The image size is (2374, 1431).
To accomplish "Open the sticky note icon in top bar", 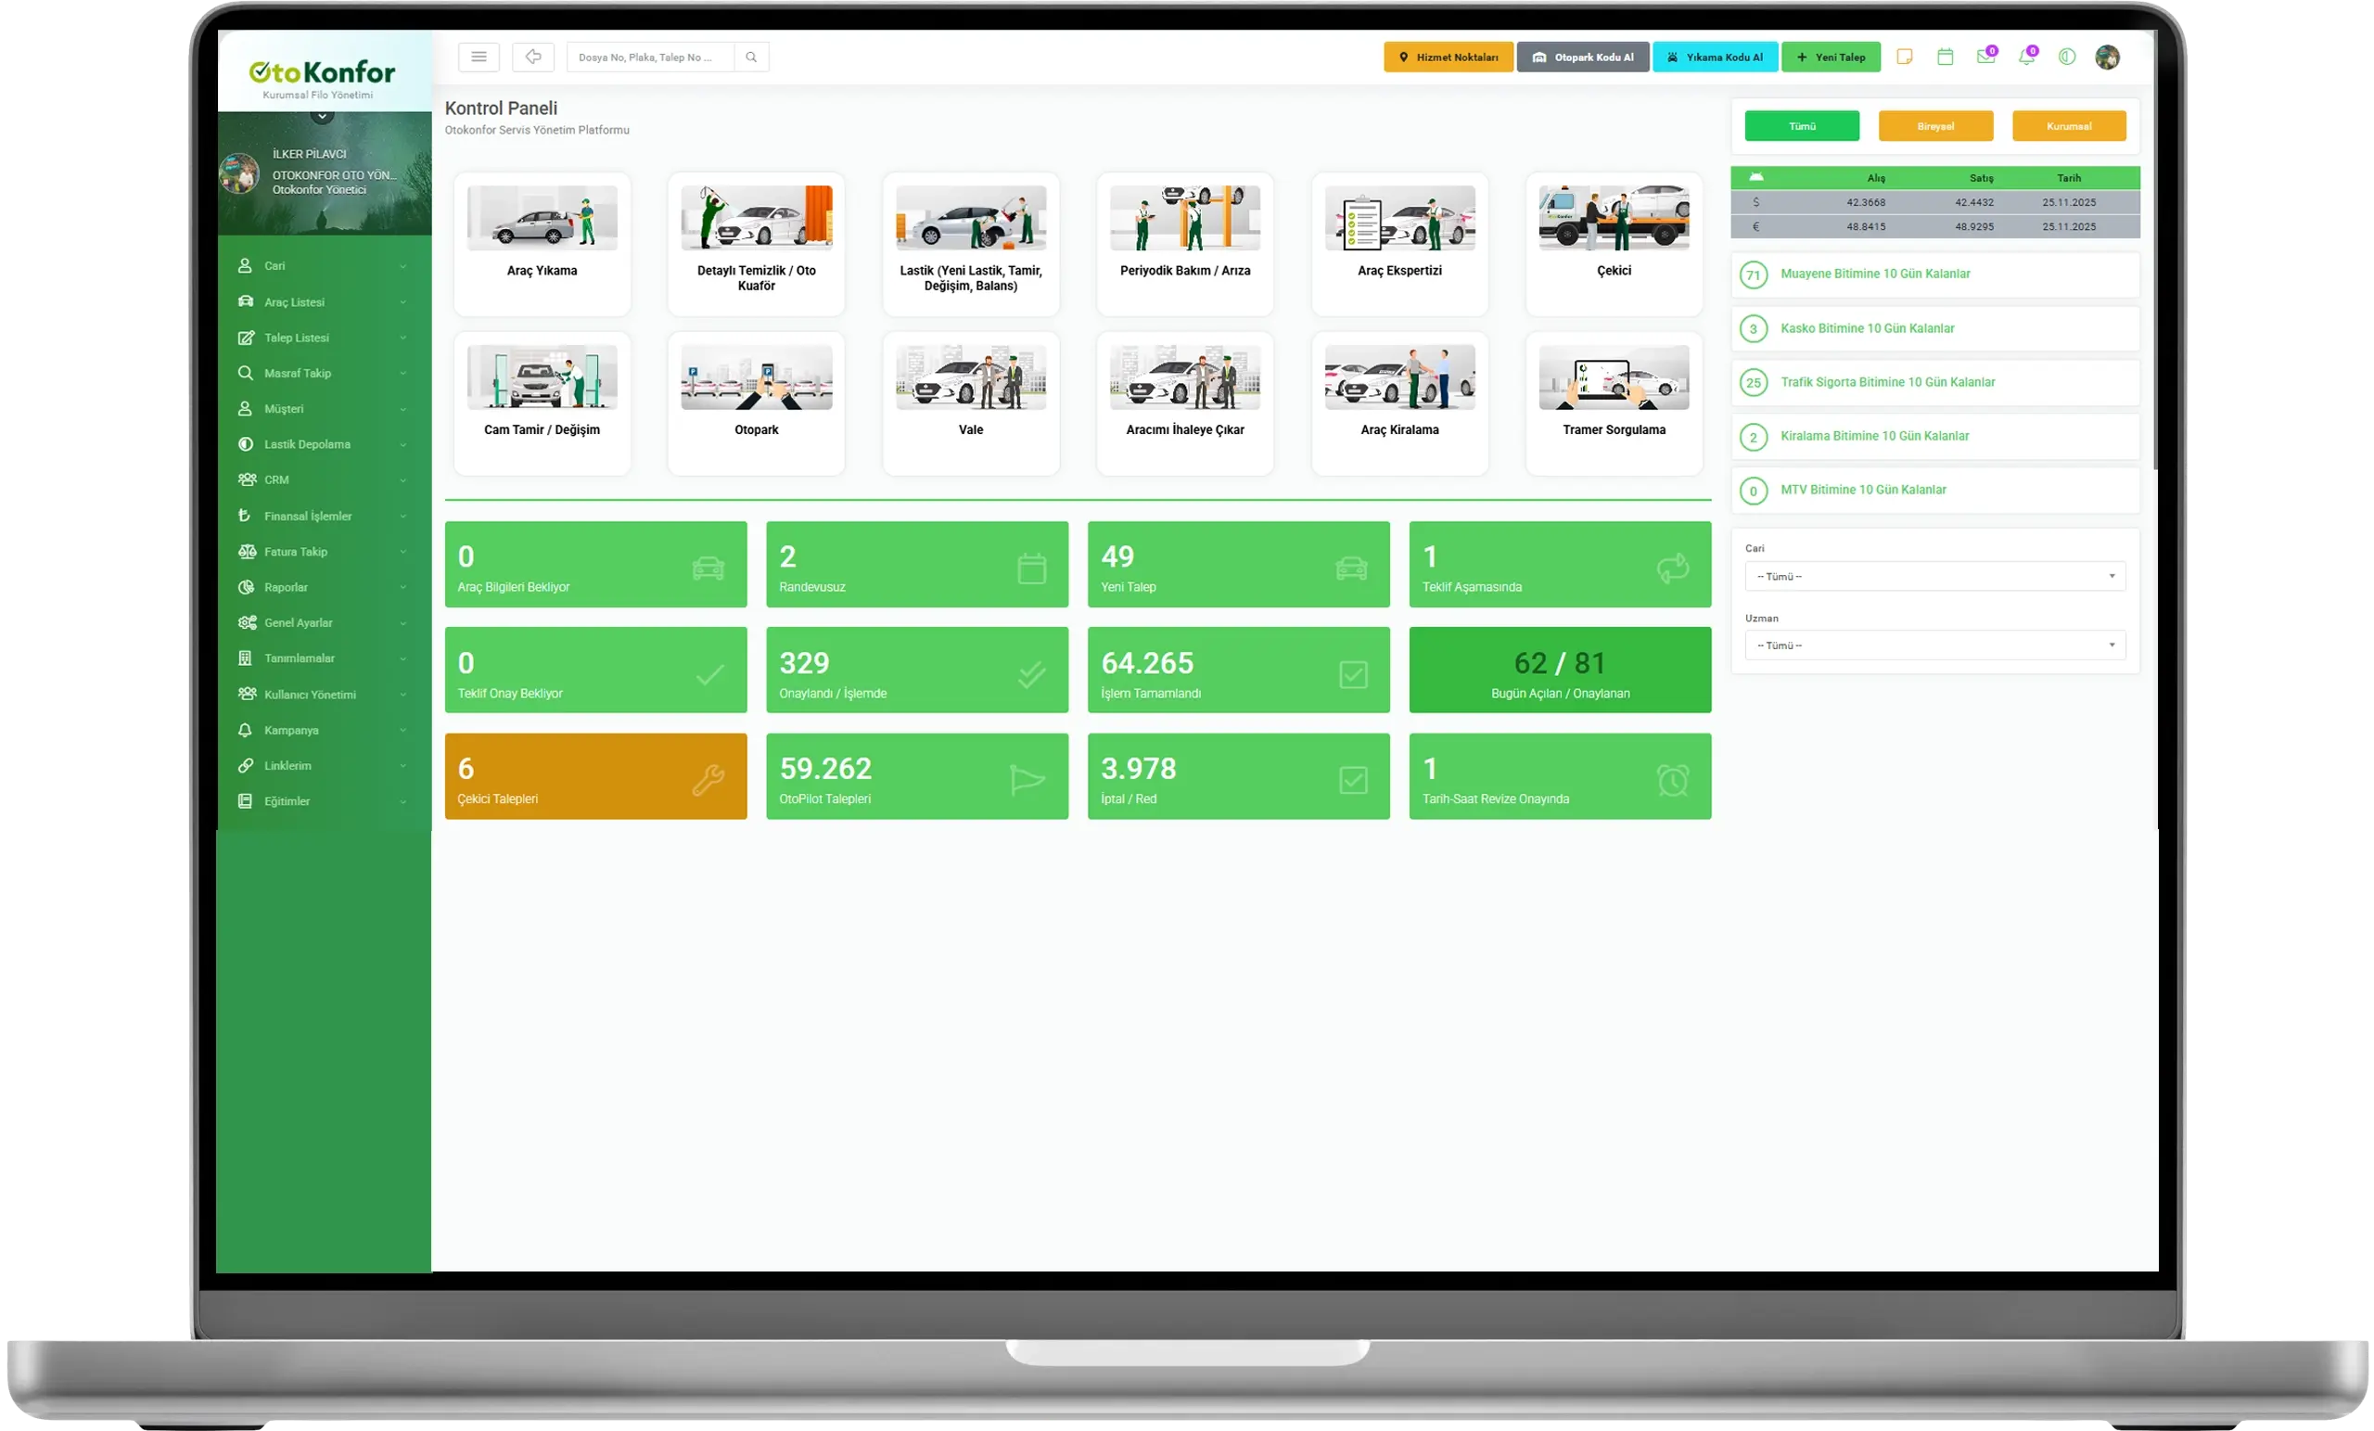I will tap(1904, 57).
